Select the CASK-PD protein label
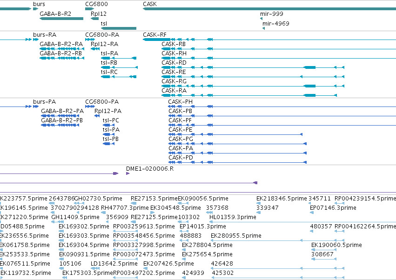The height and width of the screenshot is (280, 396). pyautogui.click(x=181, y=158)
